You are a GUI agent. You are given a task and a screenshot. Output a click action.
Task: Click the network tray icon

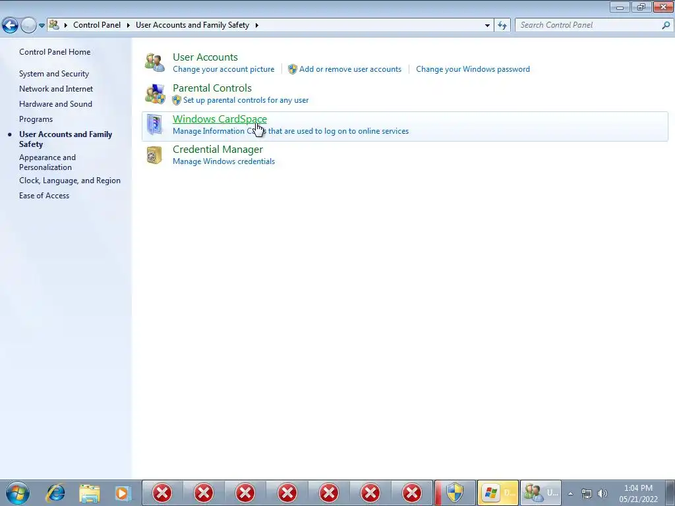click(x=586, y=493)
